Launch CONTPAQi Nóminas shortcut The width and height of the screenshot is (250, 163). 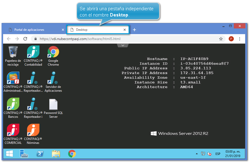[x=33, y=134]
